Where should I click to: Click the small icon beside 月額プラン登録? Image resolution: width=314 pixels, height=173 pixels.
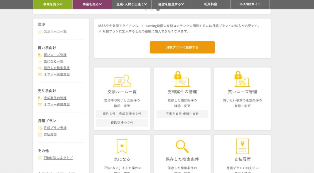tap(40, 128)
